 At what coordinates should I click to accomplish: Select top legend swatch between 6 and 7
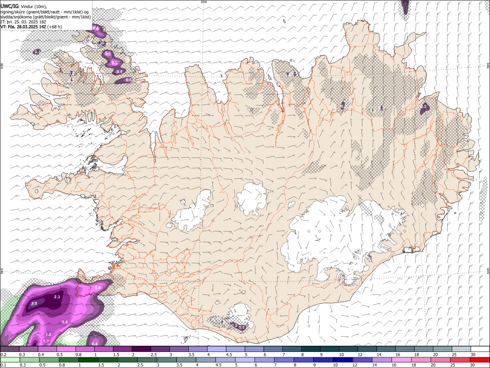tap(273, 349)
